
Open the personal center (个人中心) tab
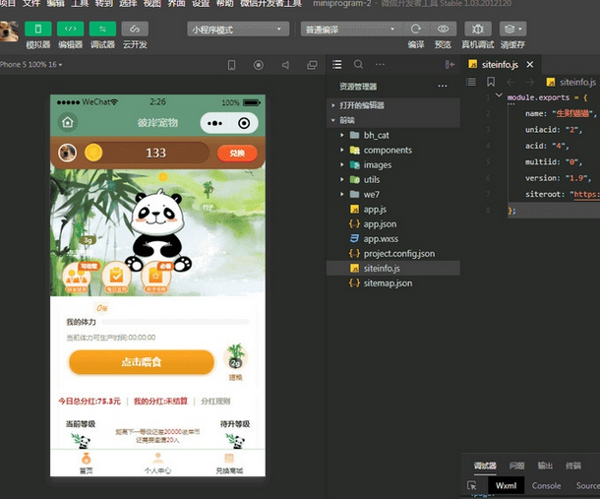click(x=157, y=463)
